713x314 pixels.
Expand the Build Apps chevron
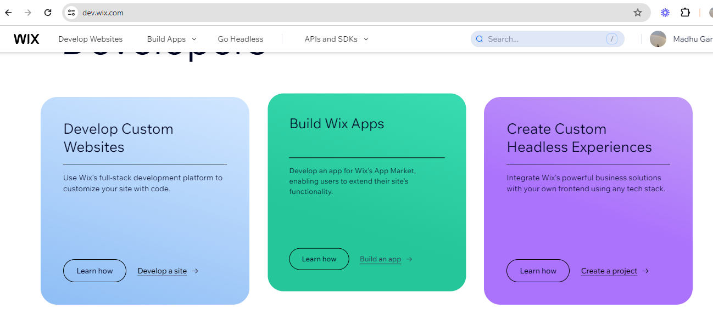point(194,39)
